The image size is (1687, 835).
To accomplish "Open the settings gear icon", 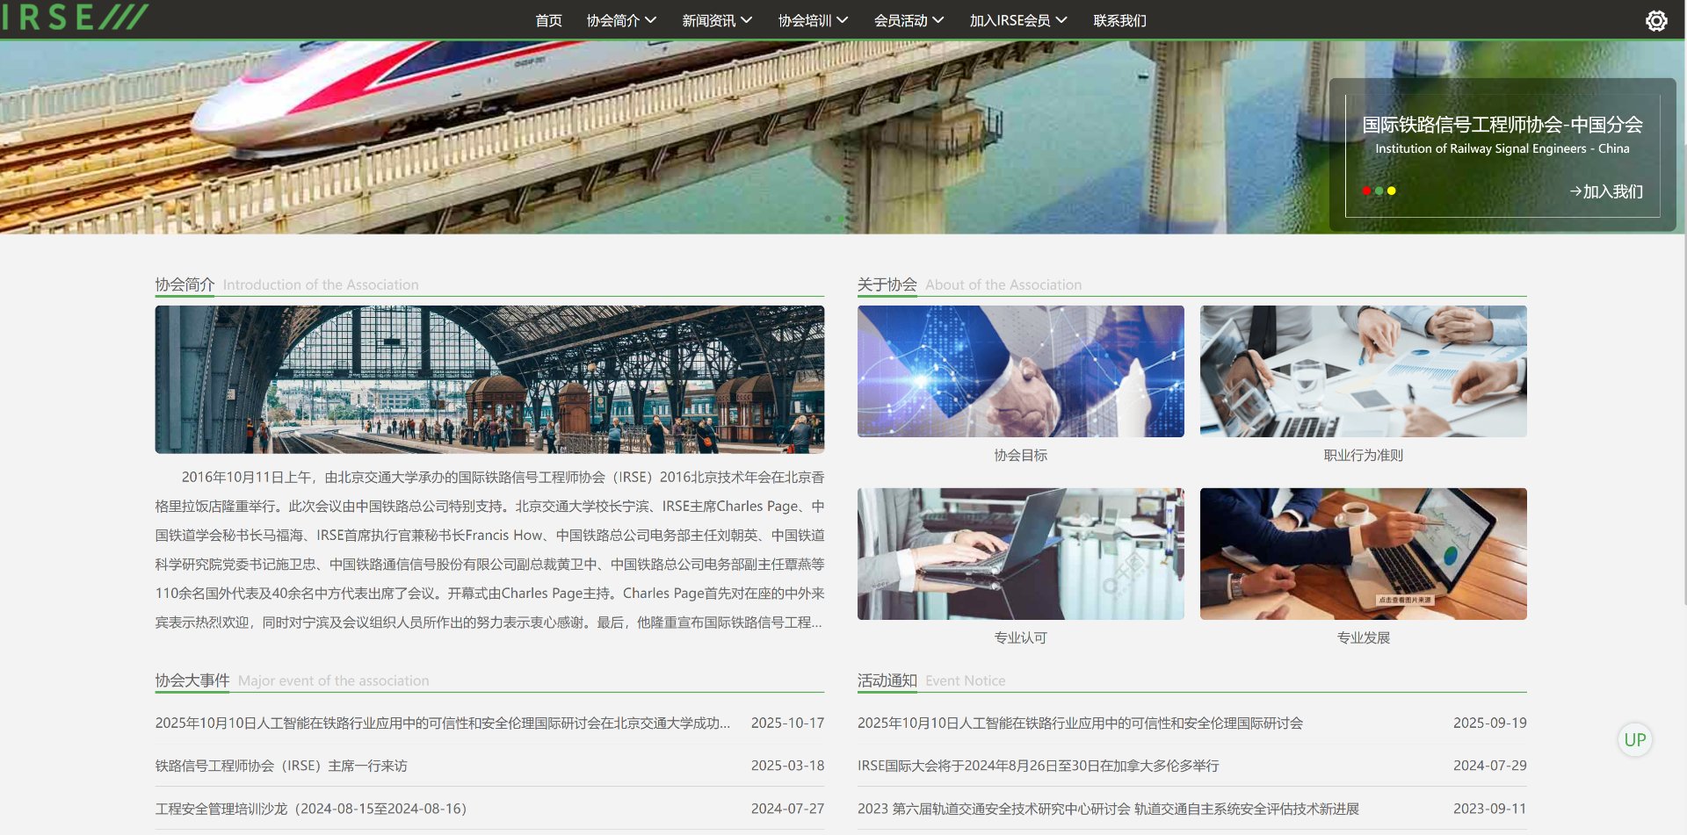I will tap(1656, 20).
